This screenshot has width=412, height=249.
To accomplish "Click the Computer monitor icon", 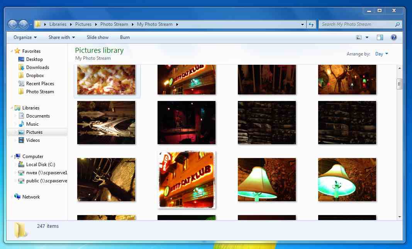I will point(17,156).
